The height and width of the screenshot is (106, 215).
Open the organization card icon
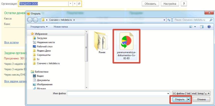click(79, 4)
